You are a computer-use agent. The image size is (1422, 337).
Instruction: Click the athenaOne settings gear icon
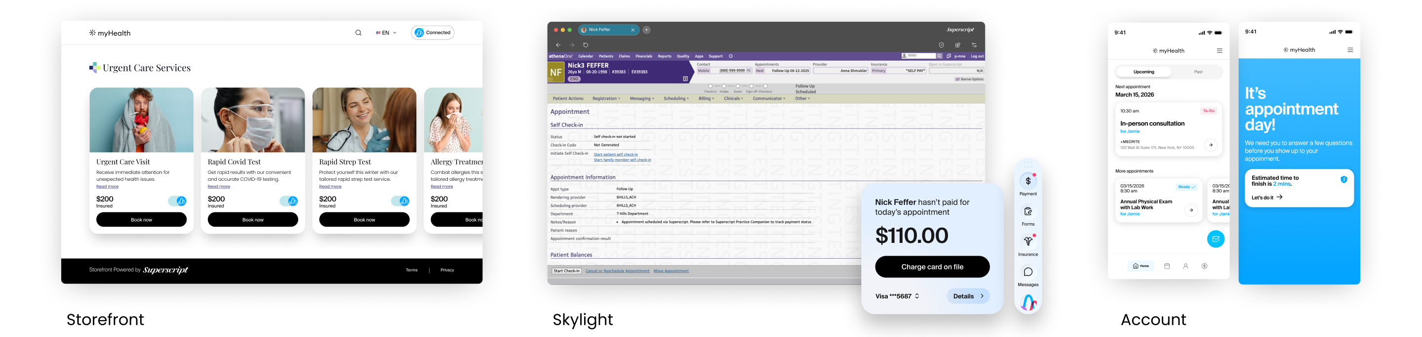click(x=731, y=56)
